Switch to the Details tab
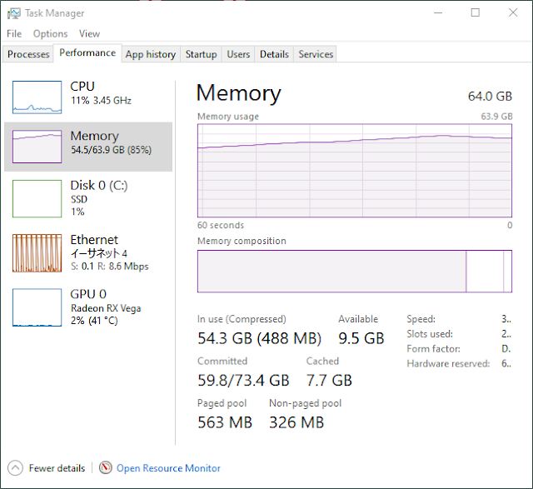This screenshot has height=489, width=533. (x=274, y=54)
